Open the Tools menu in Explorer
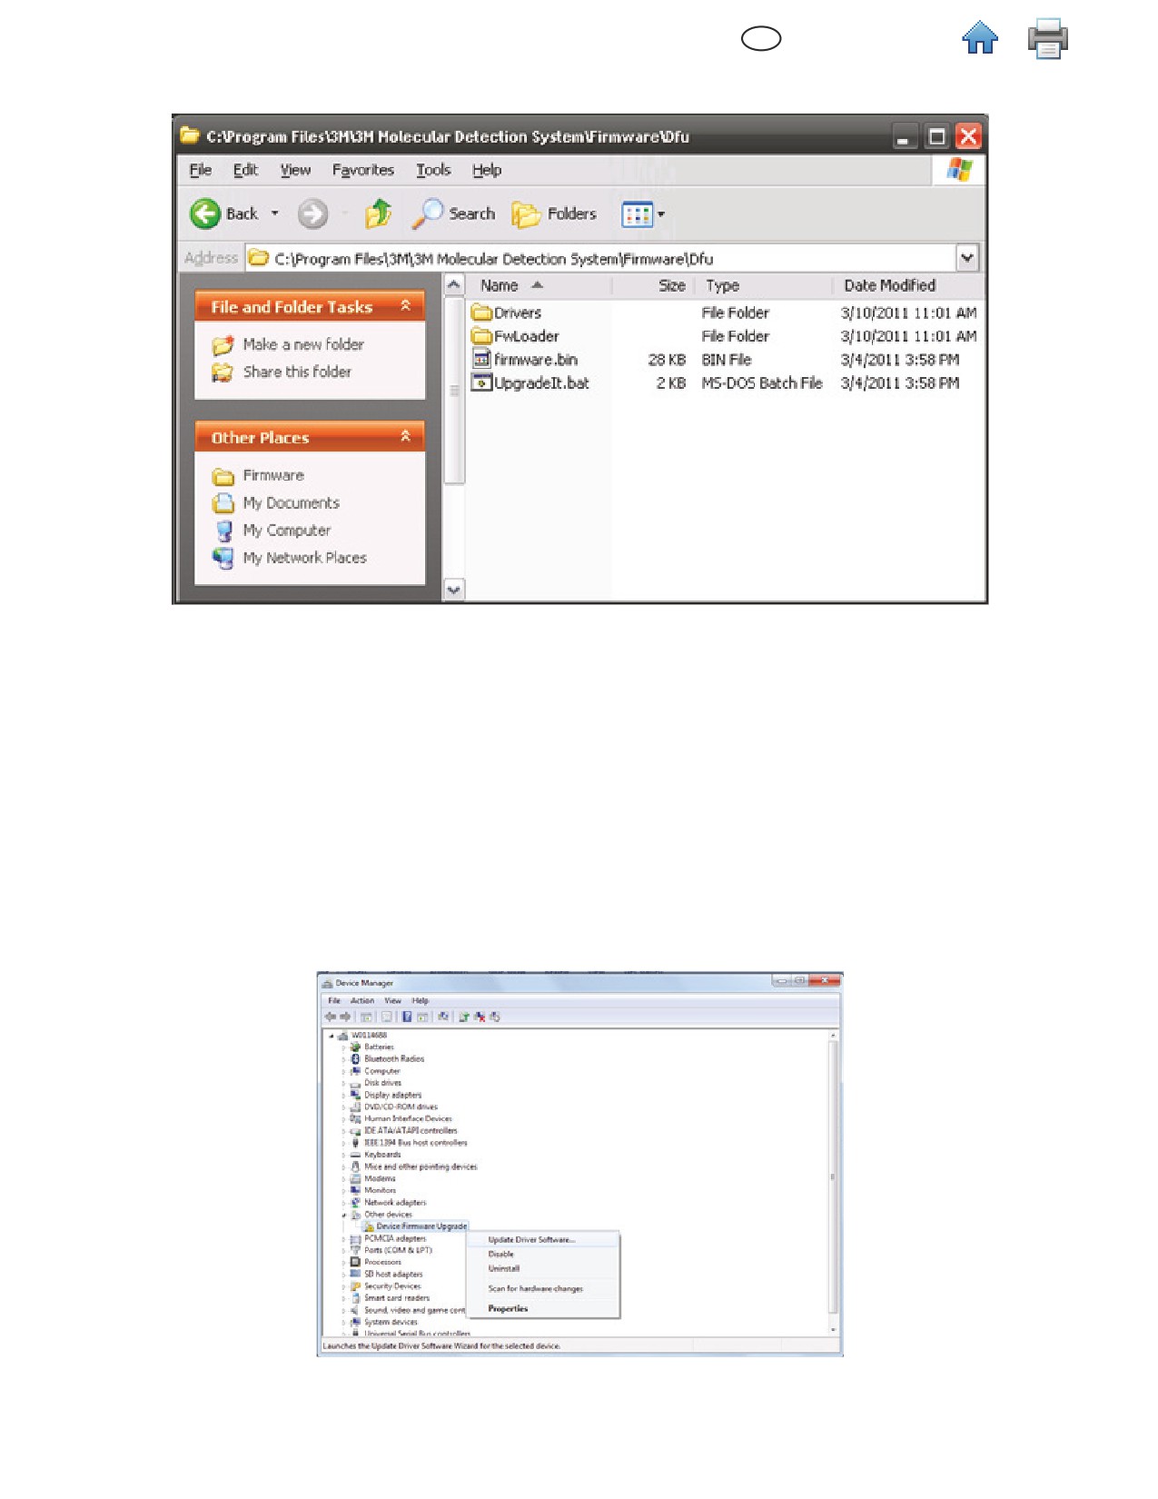Viewport: 1158px width, 1499px height. pos(433,170)
